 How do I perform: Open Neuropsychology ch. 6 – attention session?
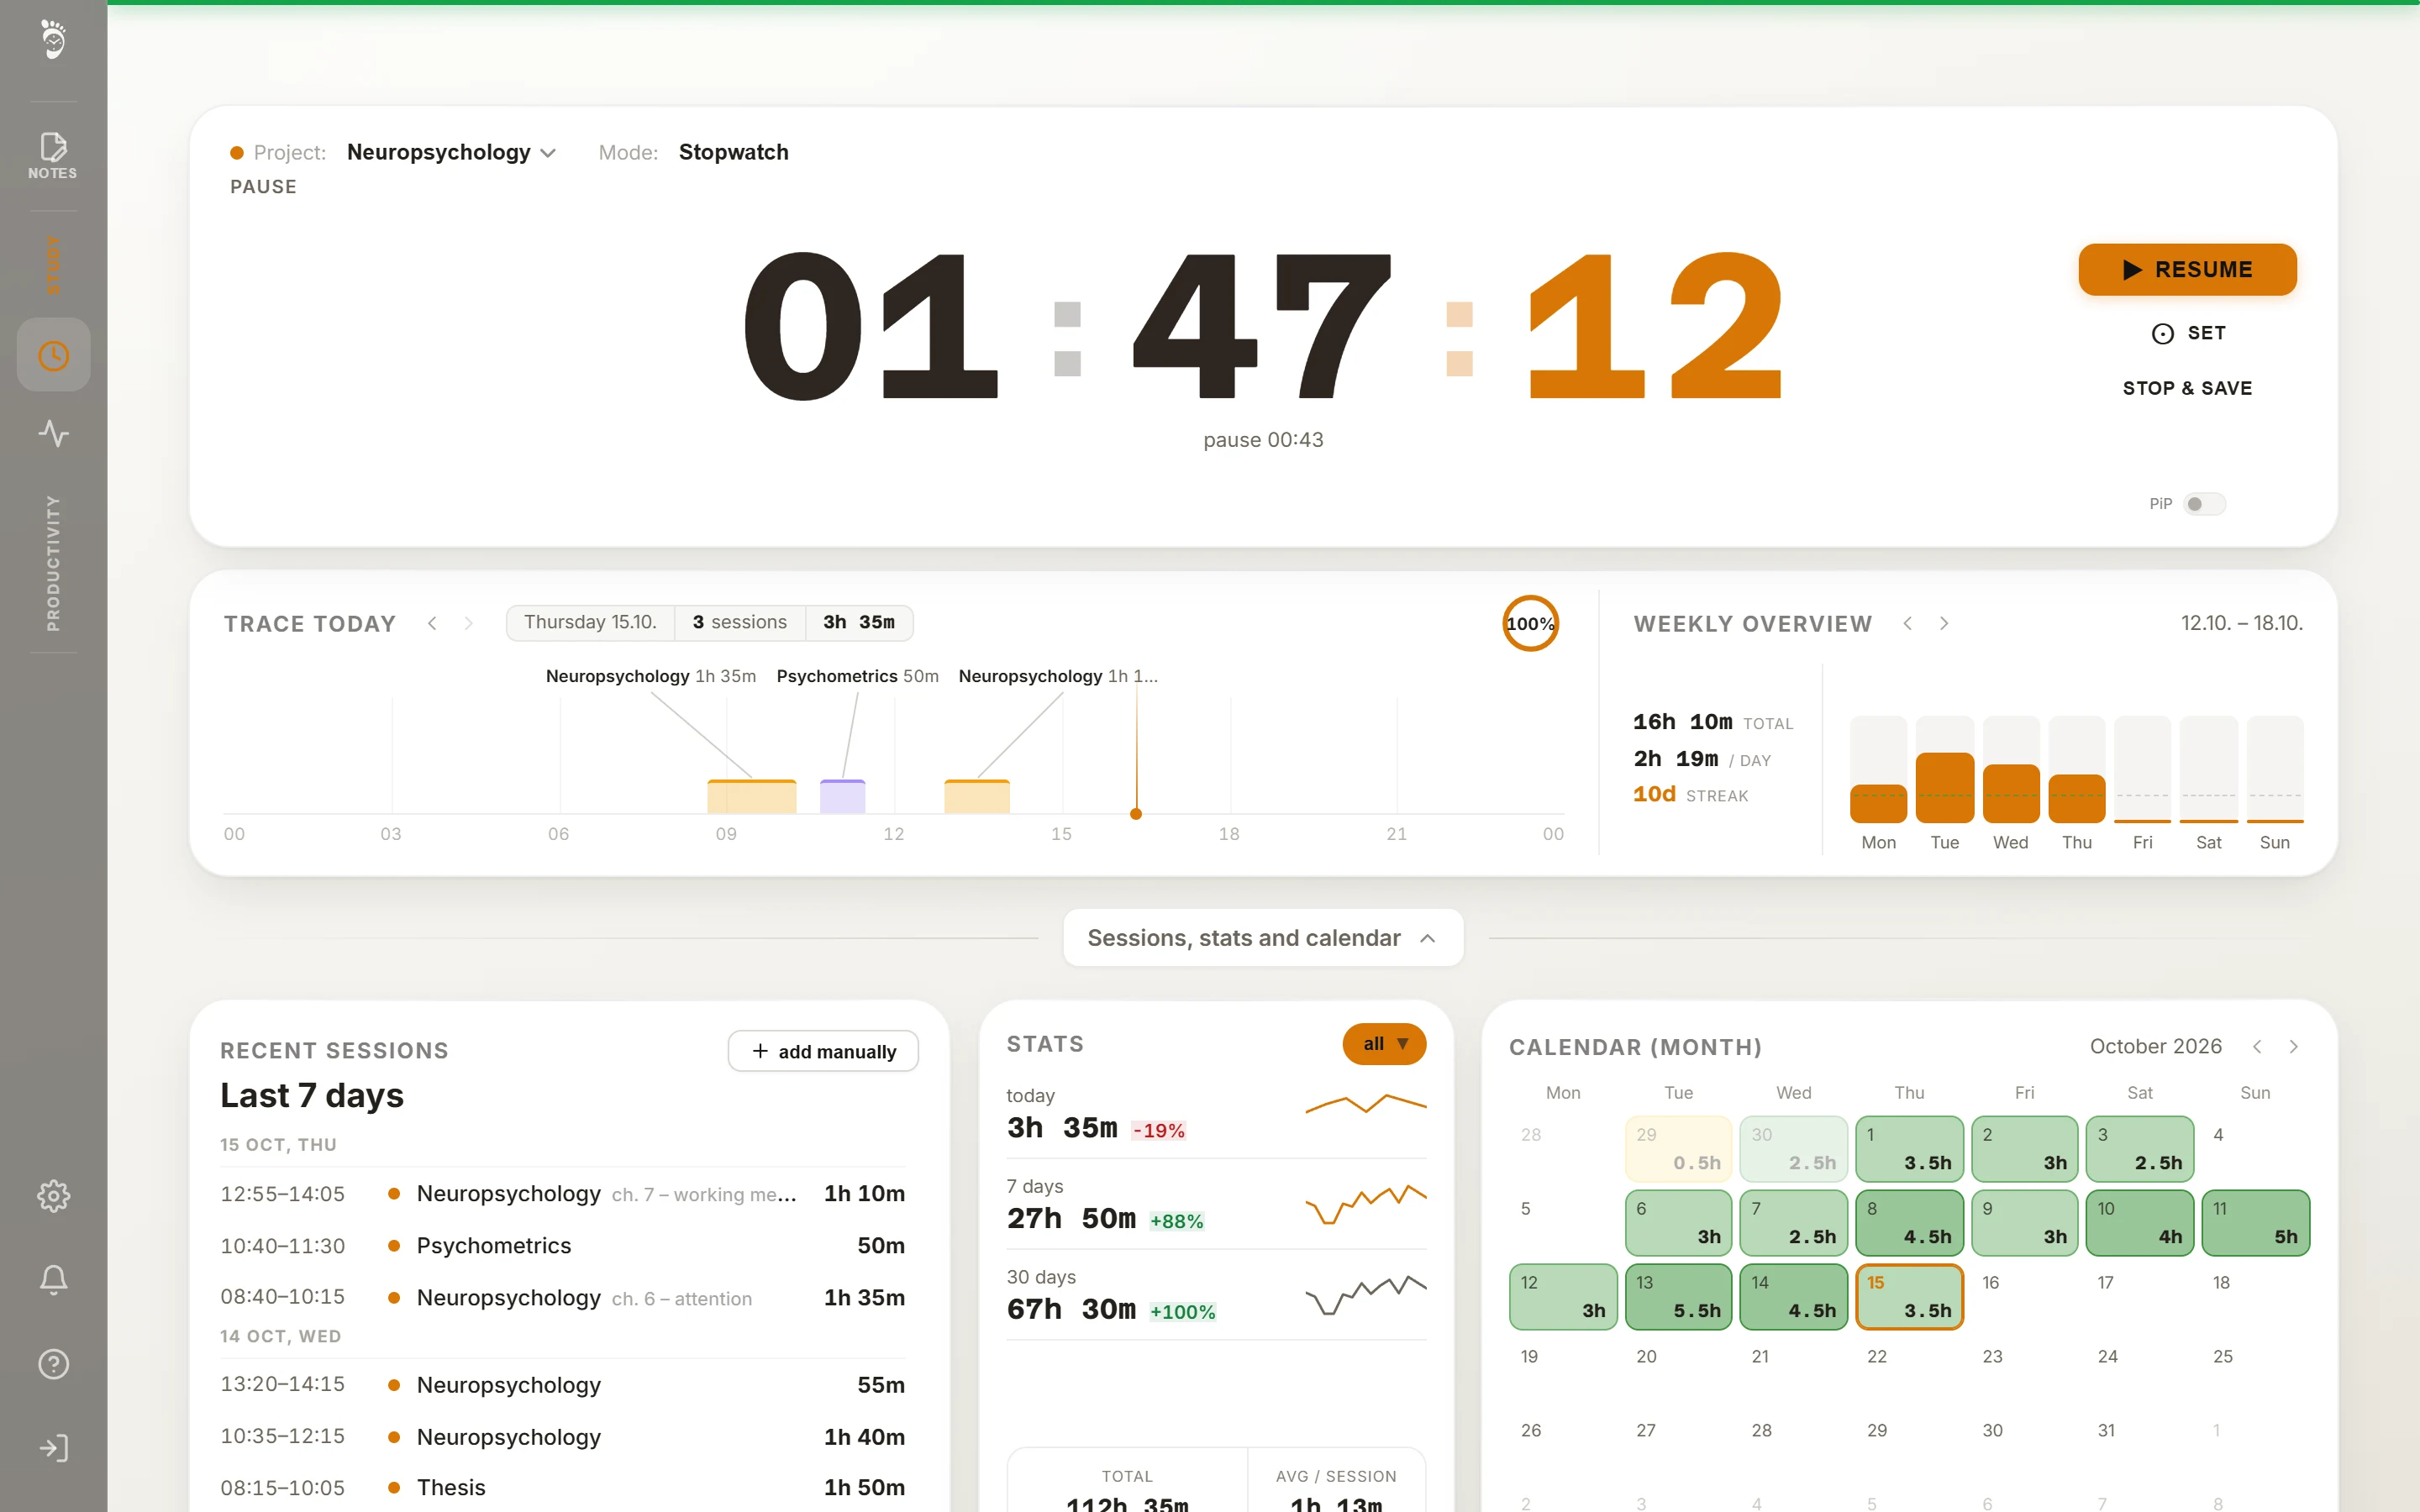pyautogui.click(x=563, y=1297)
